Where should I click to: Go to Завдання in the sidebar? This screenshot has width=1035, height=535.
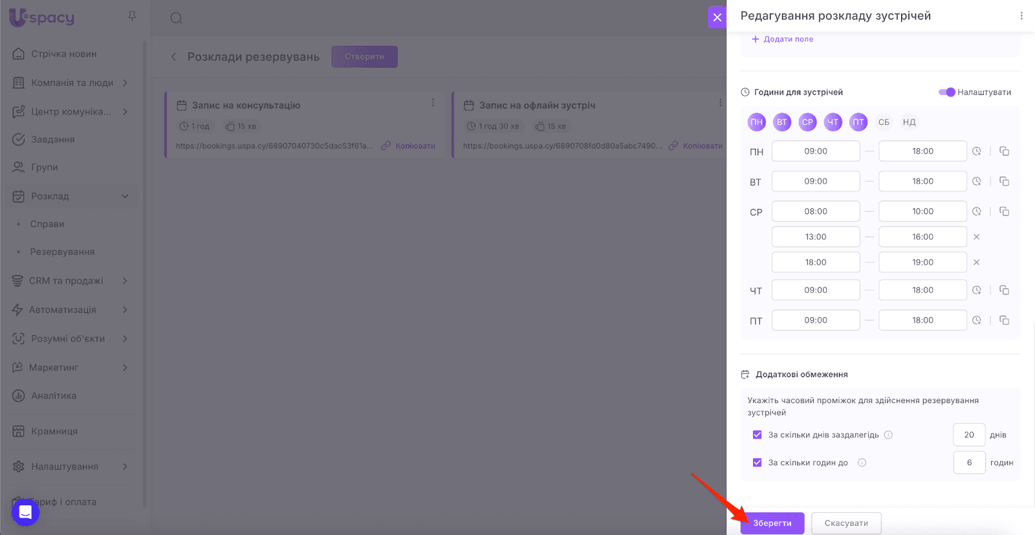[53, 139]
